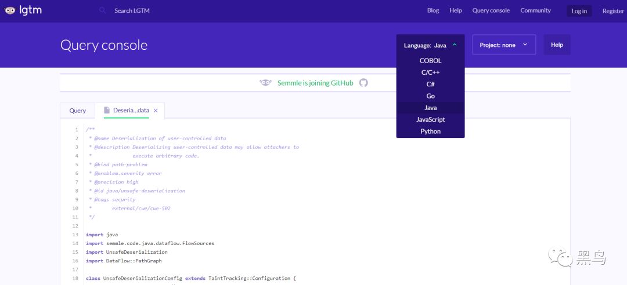Select Python from language list
627x285 pixels.
coord(430,131)
